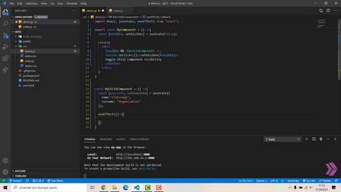
Task: Split the terminal panel
Action: point(314,139)
